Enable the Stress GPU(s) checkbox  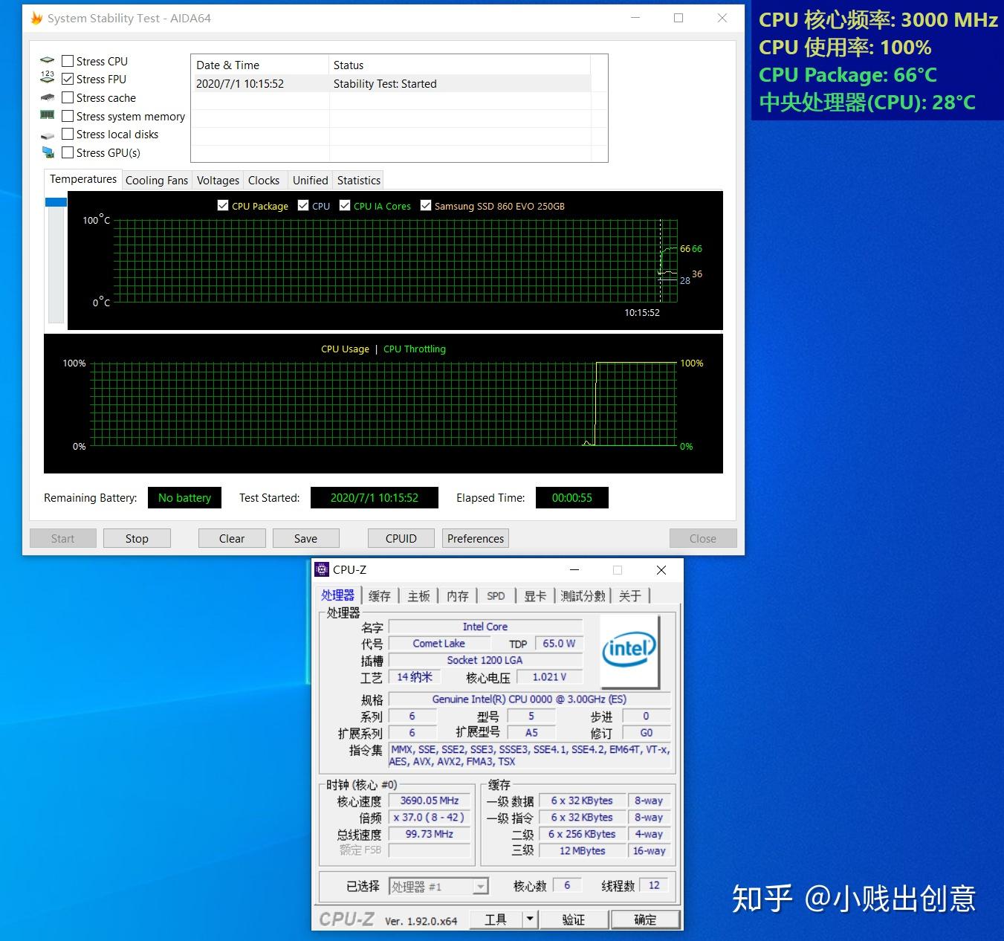[x=68, y=152]
